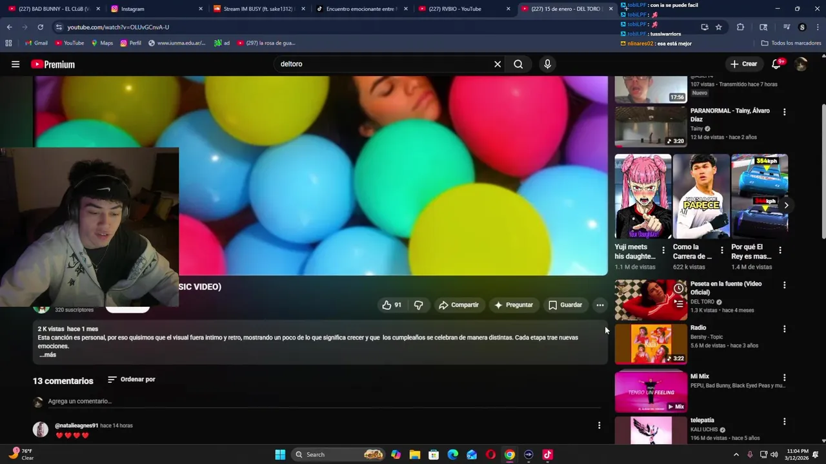The image size is (826, 464).
Task: Open options for Mi Mix suggestion
Action: [784, 378]
